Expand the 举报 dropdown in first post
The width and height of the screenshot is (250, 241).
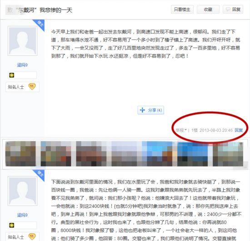[181, 130]
